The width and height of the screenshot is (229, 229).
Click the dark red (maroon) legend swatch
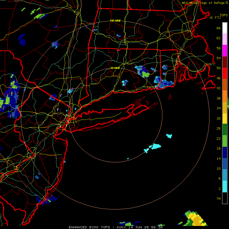[225, 62]
